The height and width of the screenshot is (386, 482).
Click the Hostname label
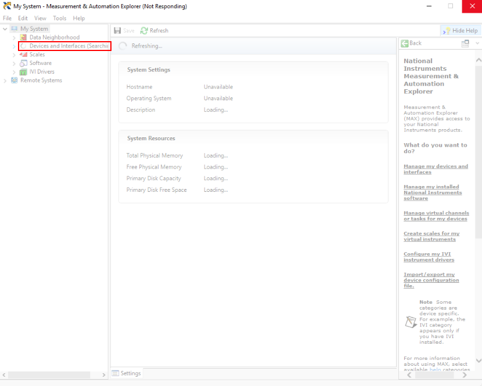pyautogui.click(x=139, y=87)
